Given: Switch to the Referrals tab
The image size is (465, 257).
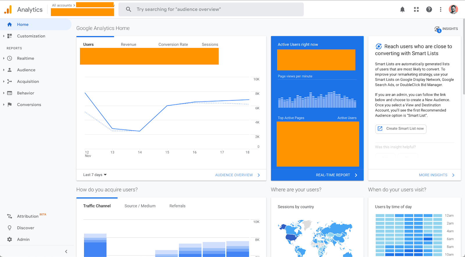Looking at the screenshot, I should click(x=177, y=206).
